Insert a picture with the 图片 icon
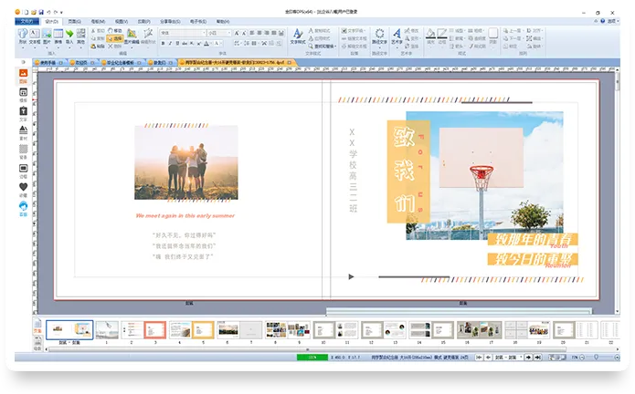The image size is (635, 394). click(47, 35)
